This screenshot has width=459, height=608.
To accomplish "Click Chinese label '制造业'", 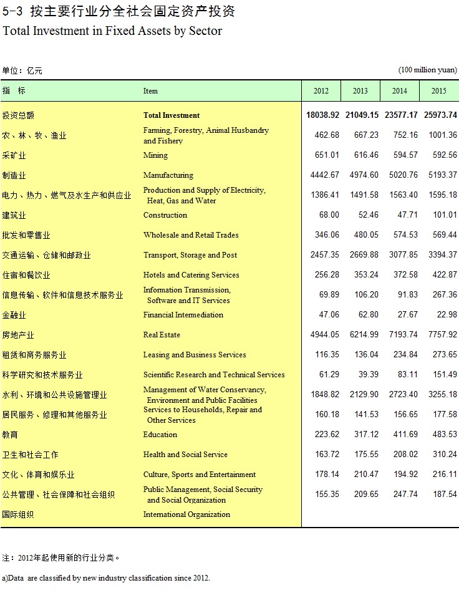I will tap(14, 176).
